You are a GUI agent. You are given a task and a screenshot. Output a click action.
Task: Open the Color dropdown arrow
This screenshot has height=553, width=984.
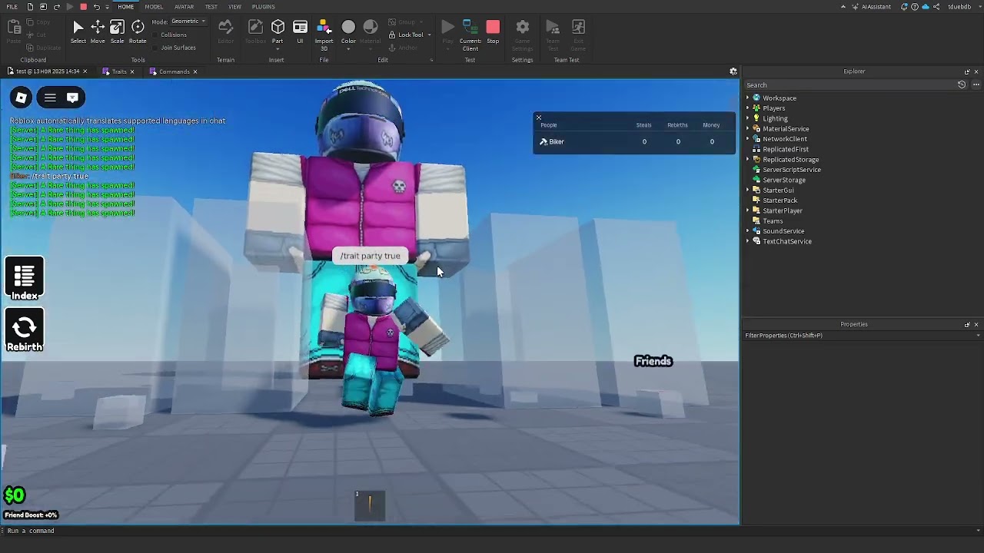pos(348,49)
